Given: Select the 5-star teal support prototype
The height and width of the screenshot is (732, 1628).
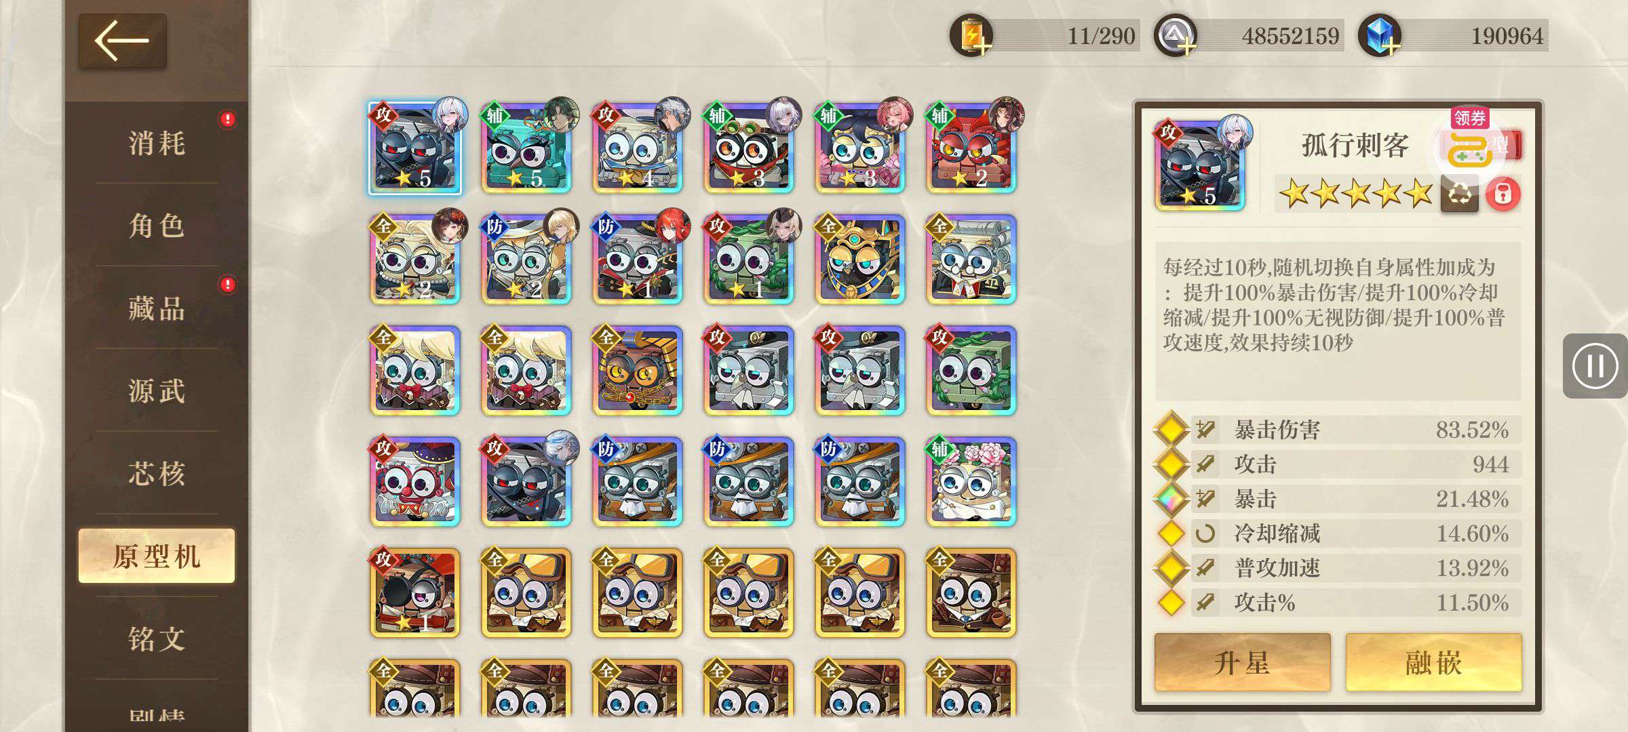Looking at the screenshot, I should (x=526, y=148).
